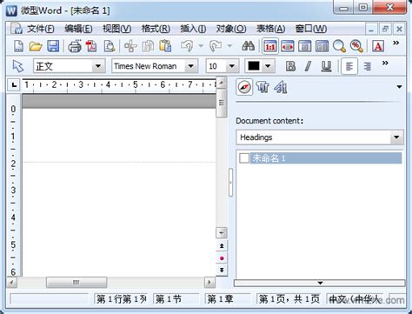The width and height of the screenshot is (412, 314).
Task: Click the zoom percentage magnifier icon
Action: point(356,46)
